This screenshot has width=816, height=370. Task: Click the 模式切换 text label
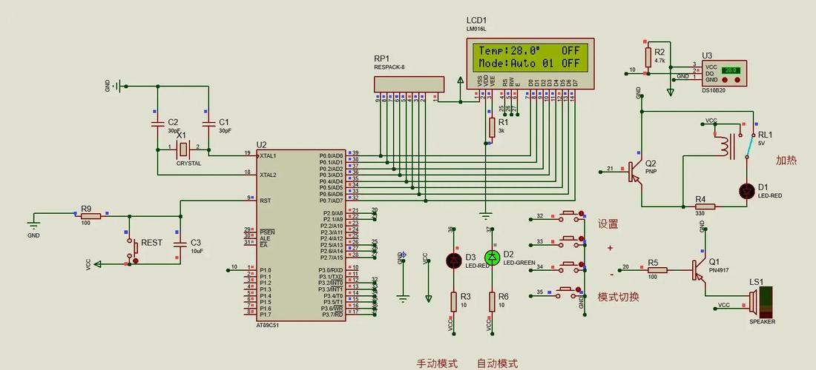[618, 297]
